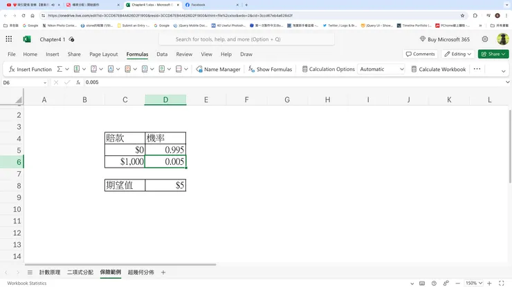Click the zoom in plus icon

[489, 283]
